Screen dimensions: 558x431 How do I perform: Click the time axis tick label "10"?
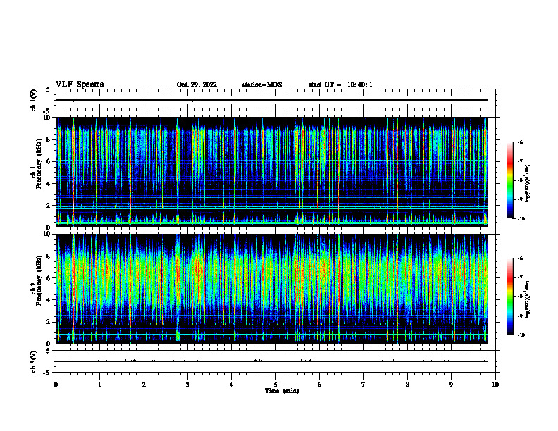coord(495,385)
